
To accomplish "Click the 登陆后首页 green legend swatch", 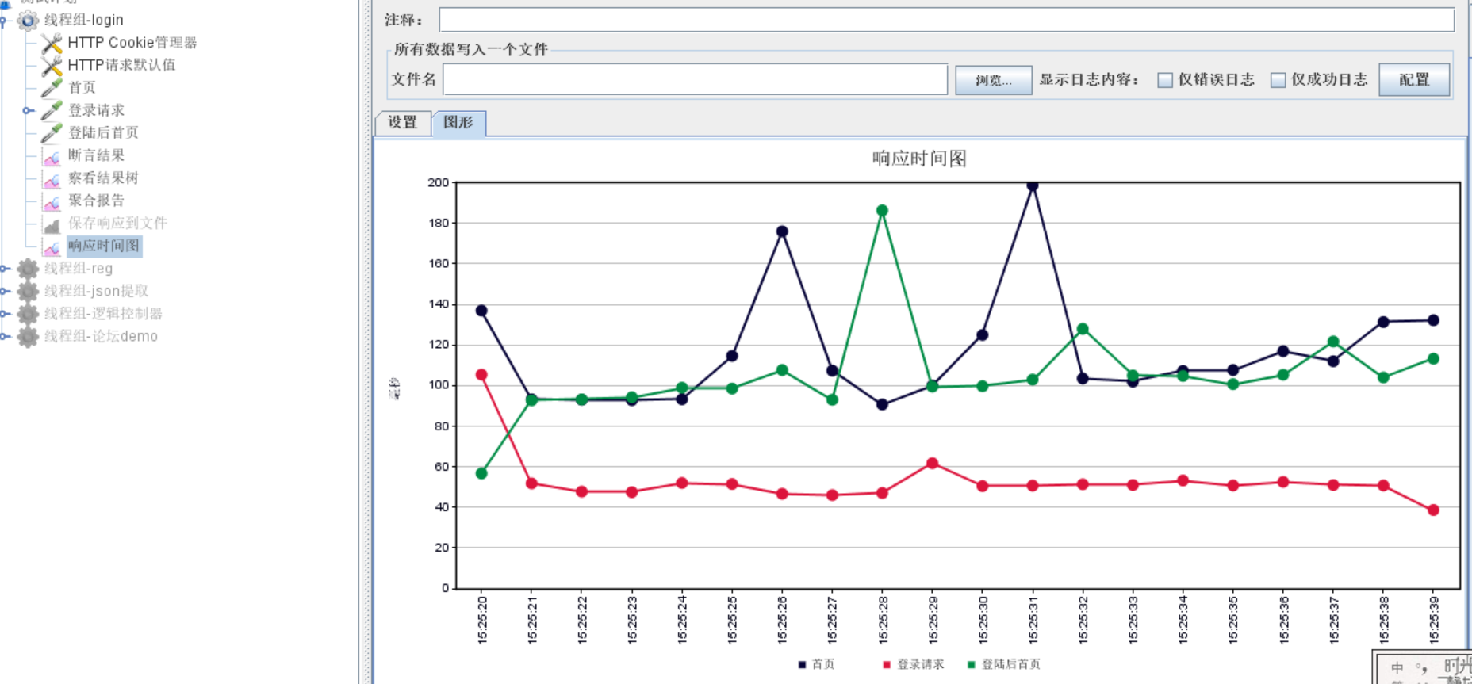I will point(972,665).
